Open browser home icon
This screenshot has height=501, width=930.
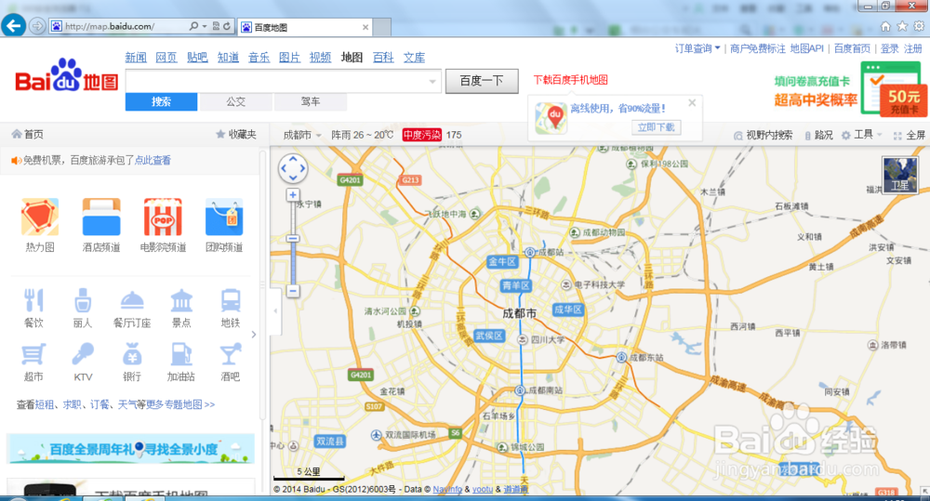(885, 26)
